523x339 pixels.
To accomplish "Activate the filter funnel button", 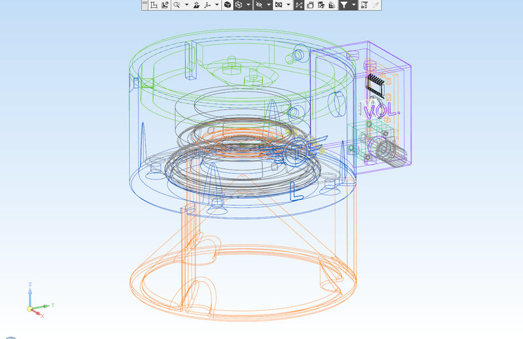I will [344, 5].
